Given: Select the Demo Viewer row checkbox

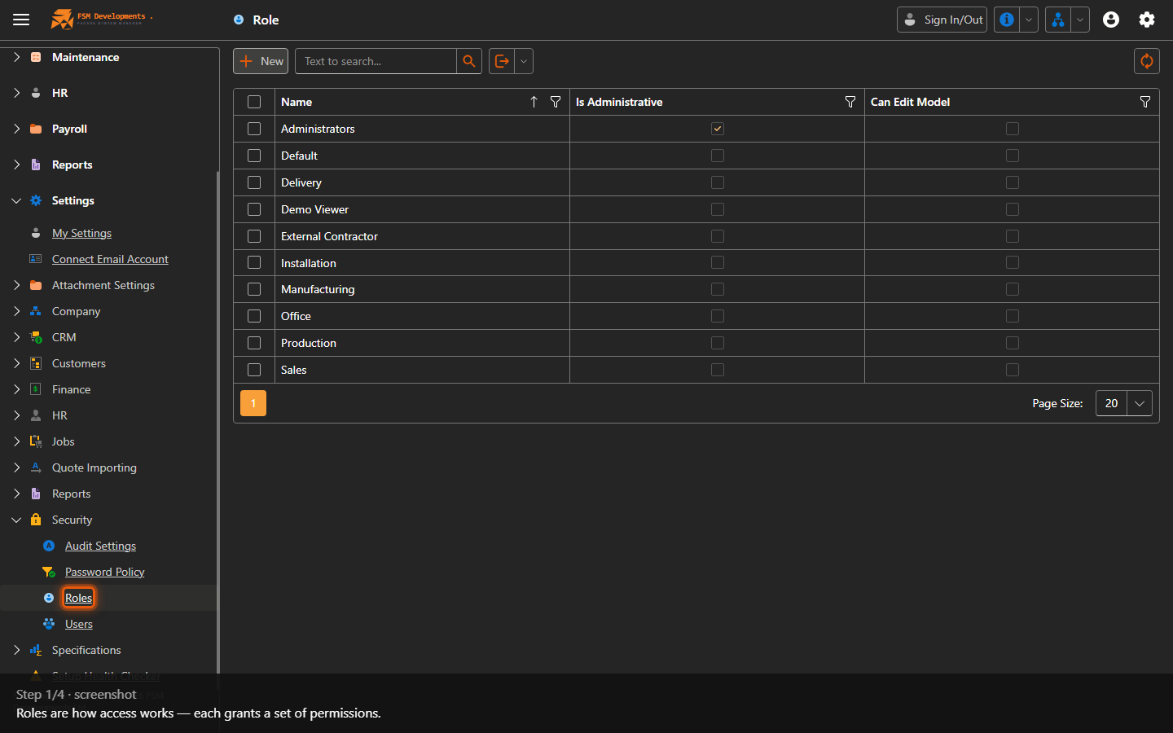Looking at the screenshot, I should point(254,209).
